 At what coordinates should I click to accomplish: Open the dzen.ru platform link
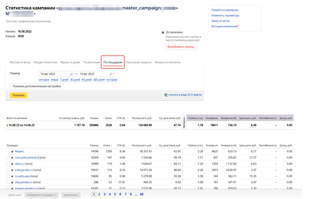point(20,164)
